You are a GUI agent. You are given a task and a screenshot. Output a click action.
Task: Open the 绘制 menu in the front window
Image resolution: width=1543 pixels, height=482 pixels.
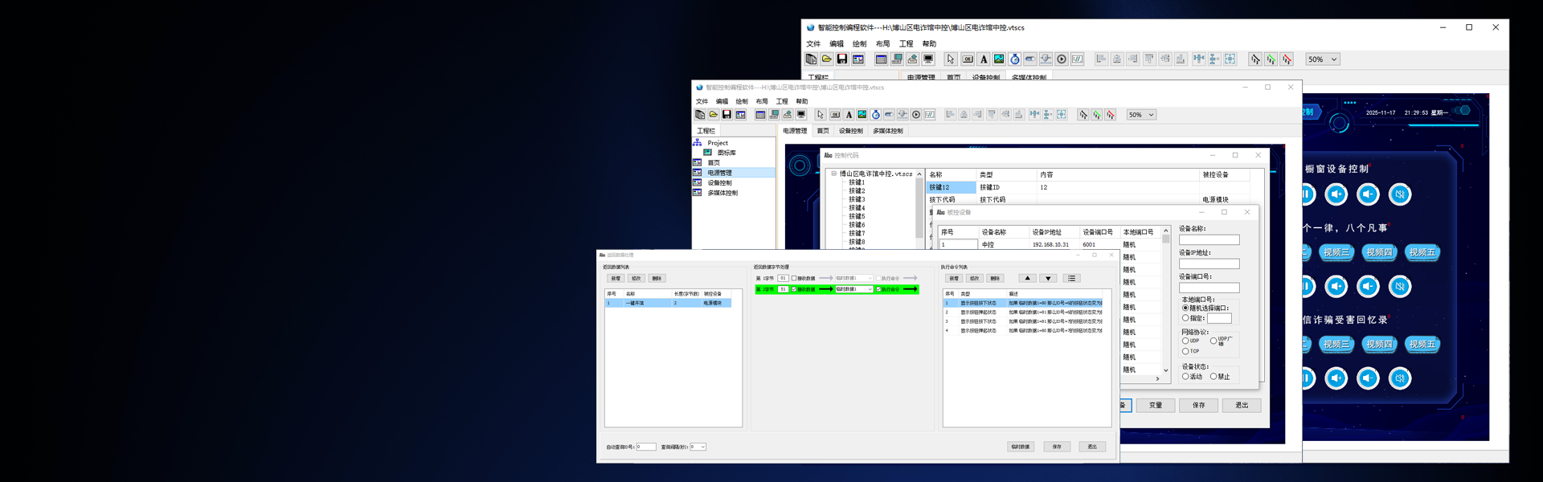741,102
